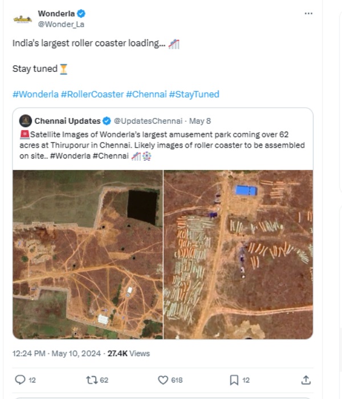The width and height of the screenshot is (342, 399).
Task: Repost this Wonderla tweet
Action: tap(92, 380)
